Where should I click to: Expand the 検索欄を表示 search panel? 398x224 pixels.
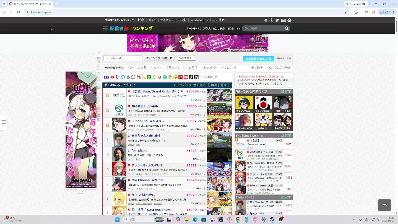click(114, 68)
